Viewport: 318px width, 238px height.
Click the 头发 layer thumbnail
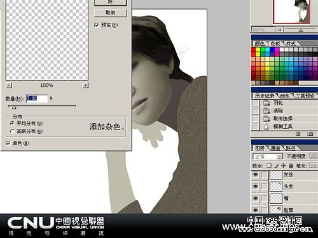point(276,187)
